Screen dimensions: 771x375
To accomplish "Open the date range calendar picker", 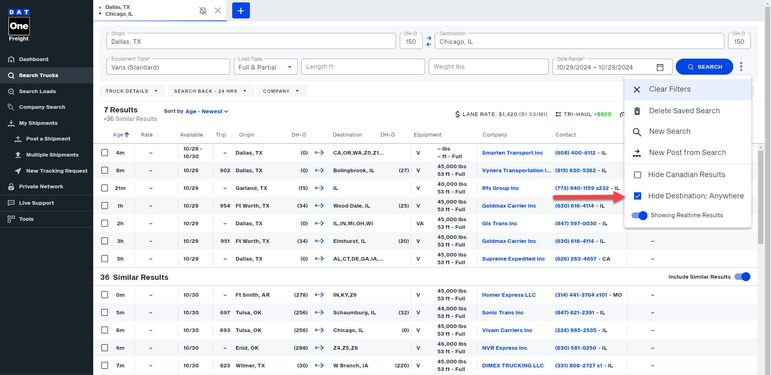I will point(660,67).
